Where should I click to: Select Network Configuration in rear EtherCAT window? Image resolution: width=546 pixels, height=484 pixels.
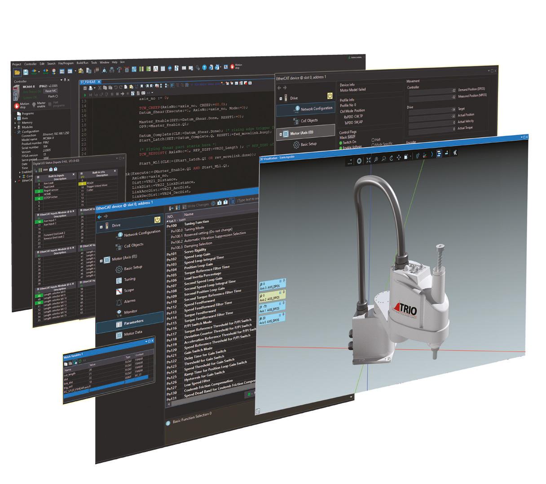(305, 109)
